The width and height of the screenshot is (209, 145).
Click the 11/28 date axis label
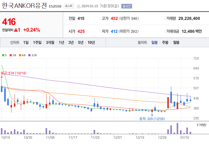95,137
